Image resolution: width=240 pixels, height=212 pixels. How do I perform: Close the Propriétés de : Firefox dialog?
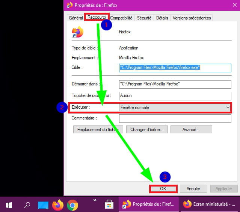tap(235, 5)
